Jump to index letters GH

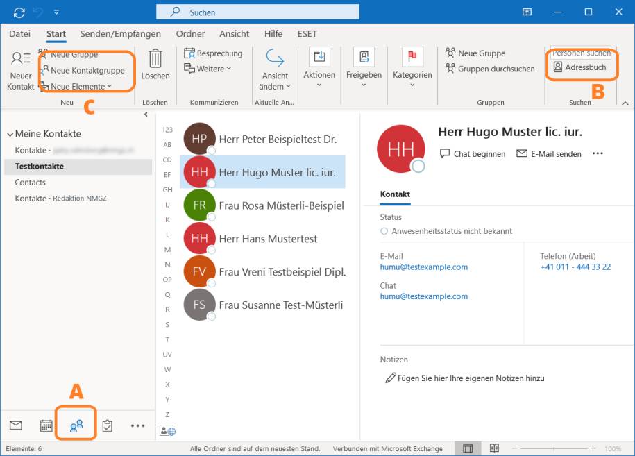click(167, 190)
